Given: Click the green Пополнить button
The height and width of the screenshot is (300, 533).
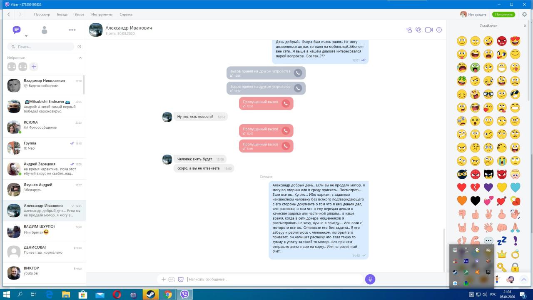Looking at the screenshot, I should click(x=503, y=14).
